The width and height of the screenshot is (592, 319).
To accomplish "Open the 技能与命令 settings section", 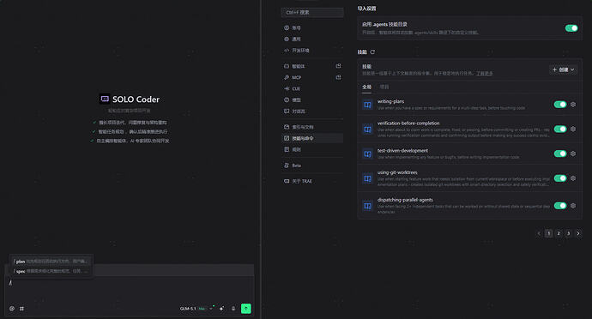I will click(312, 139).
